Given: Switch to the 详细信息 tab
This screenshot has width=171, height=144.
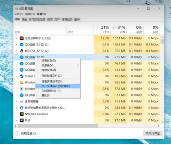Looking at the screenshot, I should 67,19.
